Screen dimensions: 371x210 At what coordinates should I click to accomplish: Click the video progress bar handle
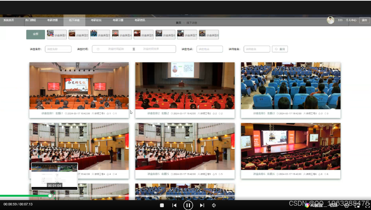[x=50, y=196]
